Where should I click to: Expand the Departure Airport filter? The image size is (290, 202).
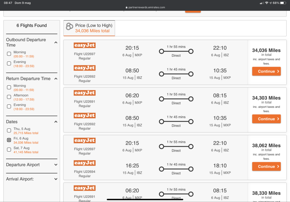point(56,165)
